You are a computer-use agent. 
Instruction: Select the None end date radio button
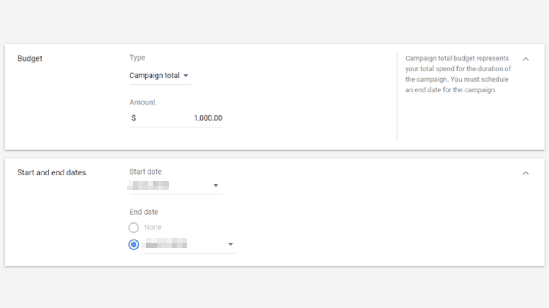point(134,228)
